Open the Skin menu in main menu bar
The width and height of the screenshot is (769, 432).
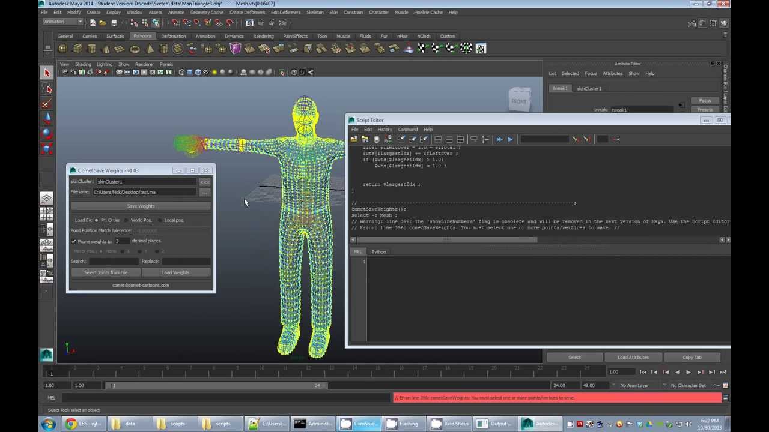[x=333, y=13]
